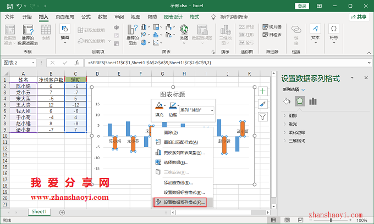The image size is (374, 224).
Task: Open Recommended PivotTables
Action: pos(28,35)
